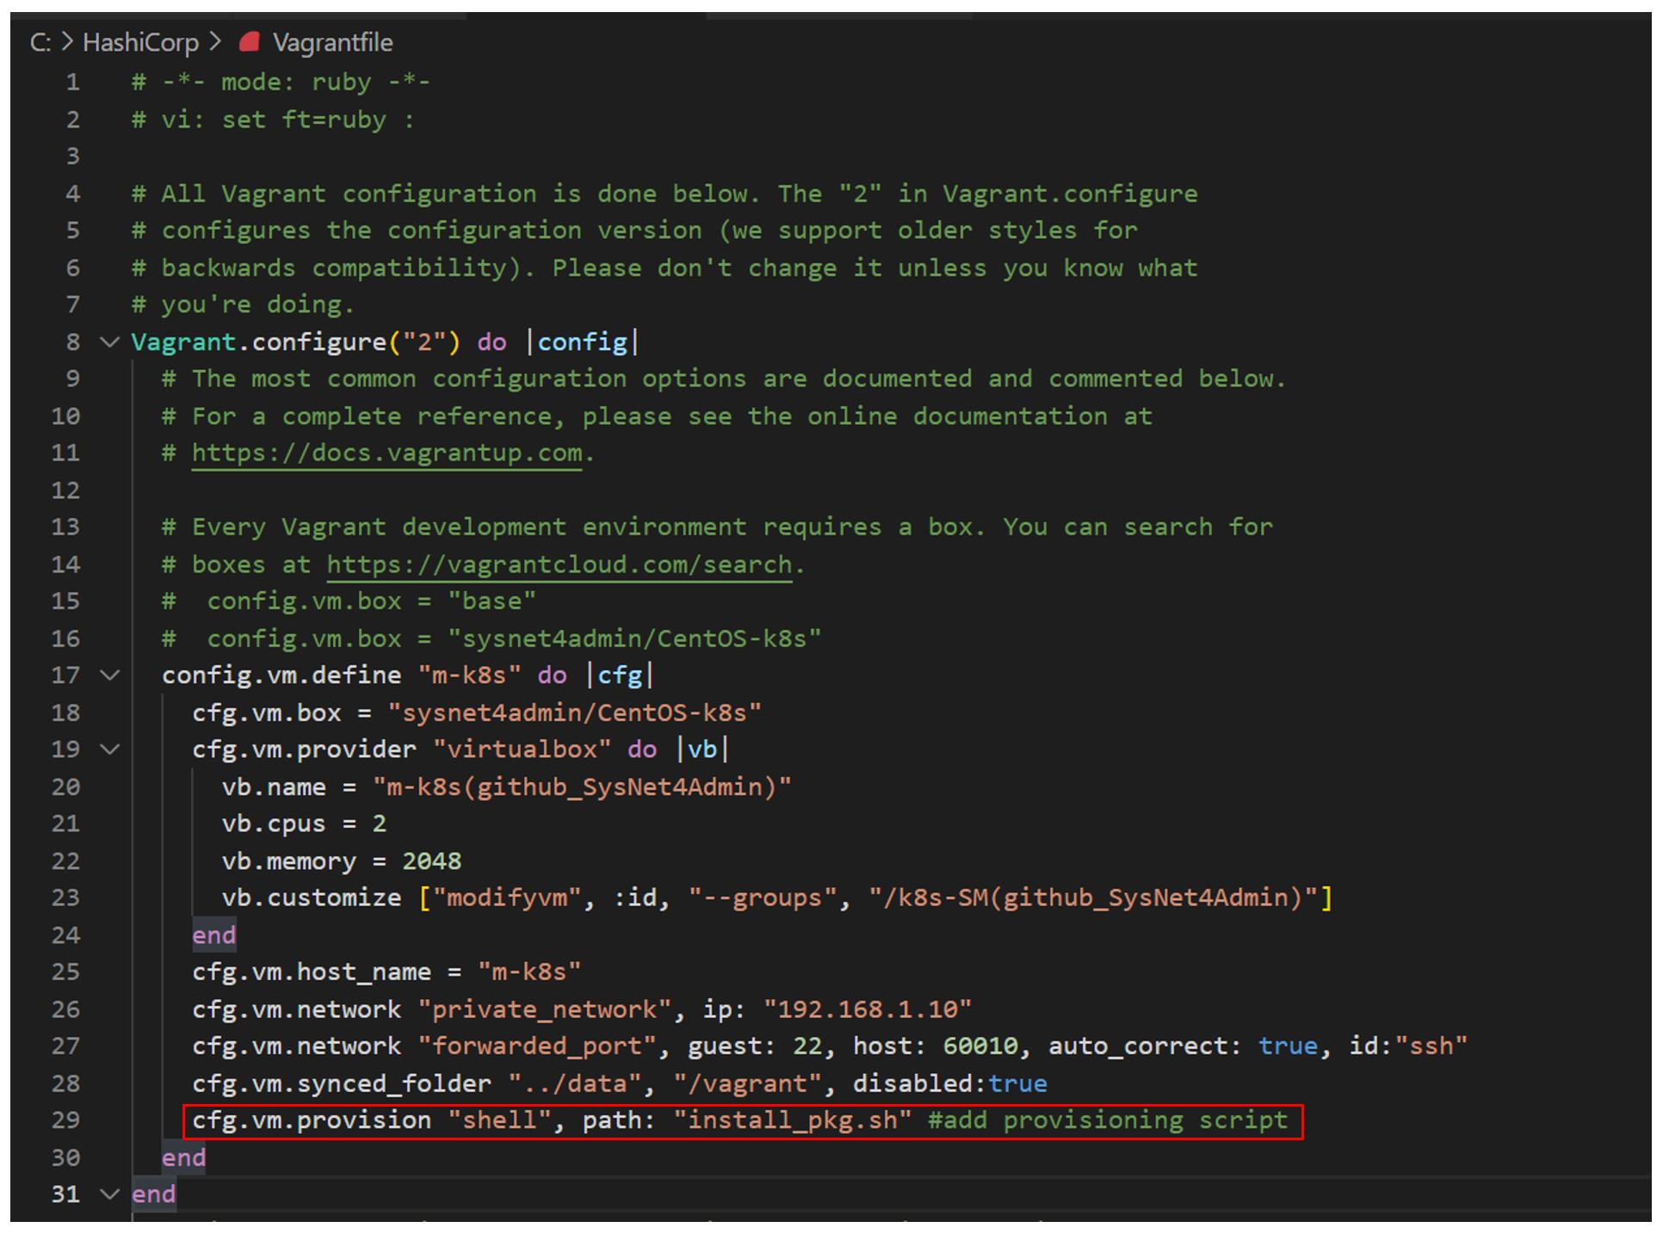Click the purple end keyword on line 24
Screen dimensions: 1669x1240
click(x=213, y=935)
